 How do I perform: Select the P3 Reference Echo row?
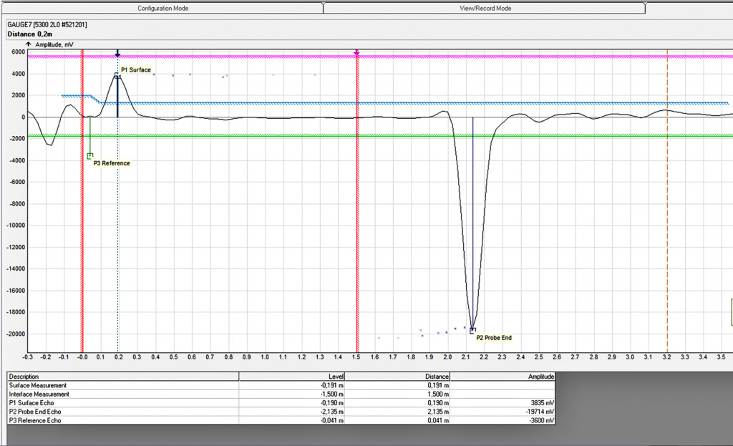pos(281,420)
